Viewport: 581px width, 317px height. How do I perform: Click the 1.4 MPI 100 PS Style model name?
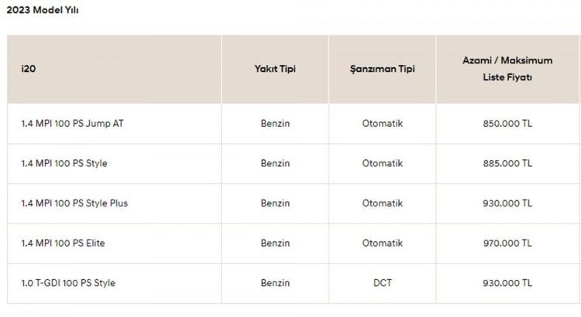coord(64,163)
